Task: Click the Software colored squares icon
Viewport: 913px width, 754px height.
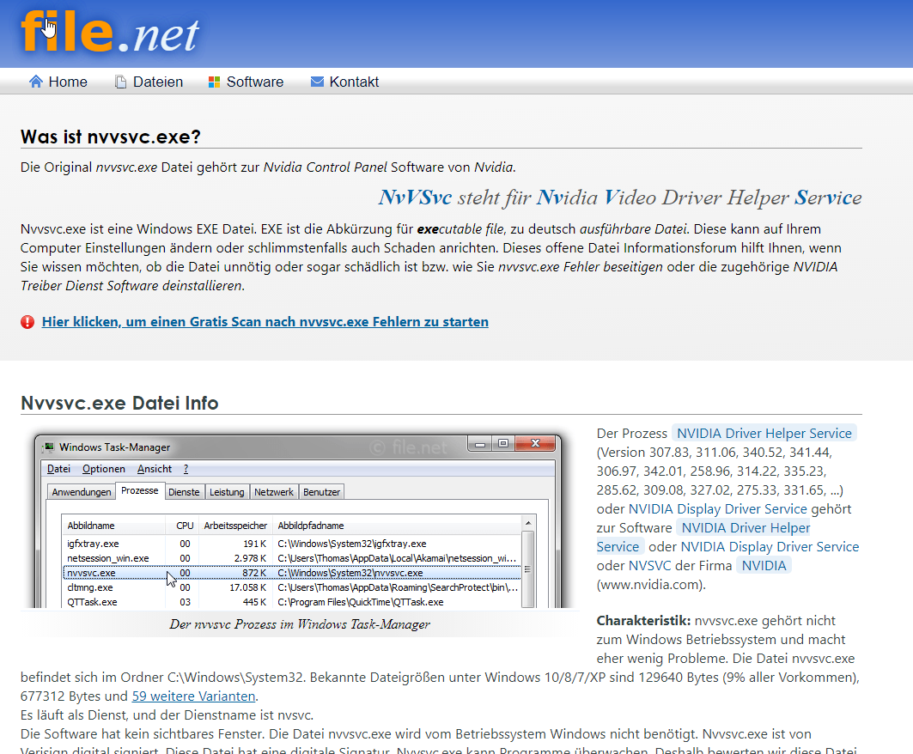Action: tap(215, 82)
